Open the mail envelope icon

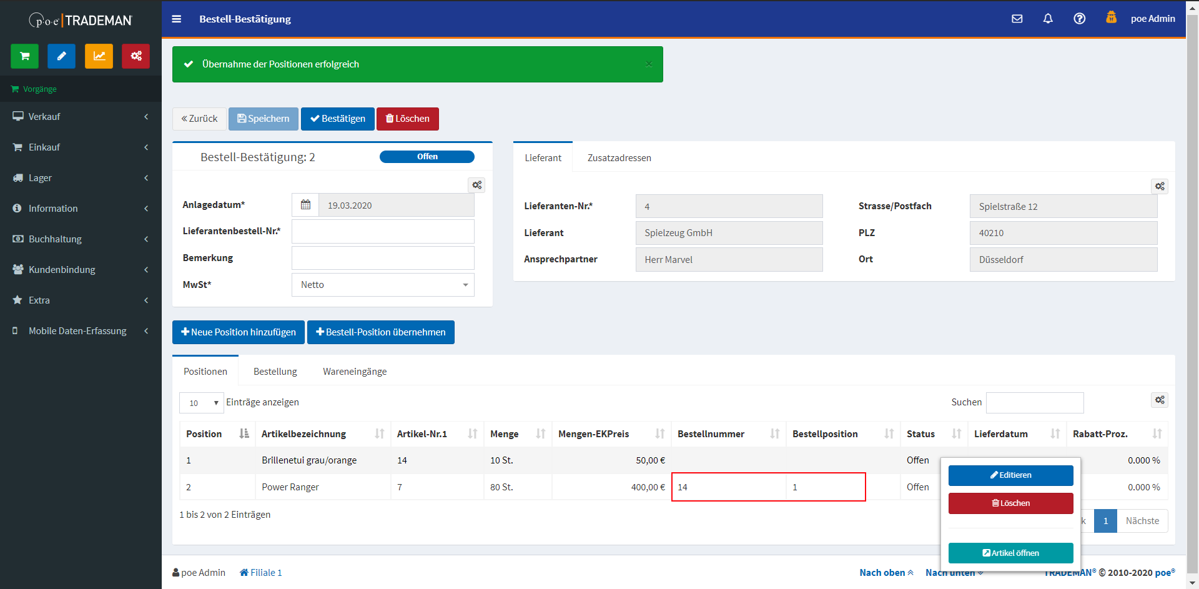[1017, 19]
